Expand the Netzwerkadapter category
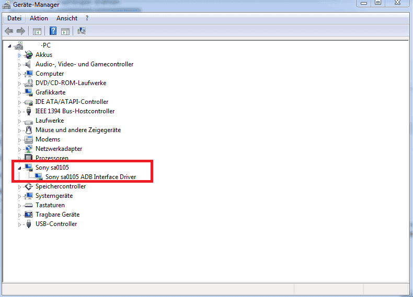 19,149
